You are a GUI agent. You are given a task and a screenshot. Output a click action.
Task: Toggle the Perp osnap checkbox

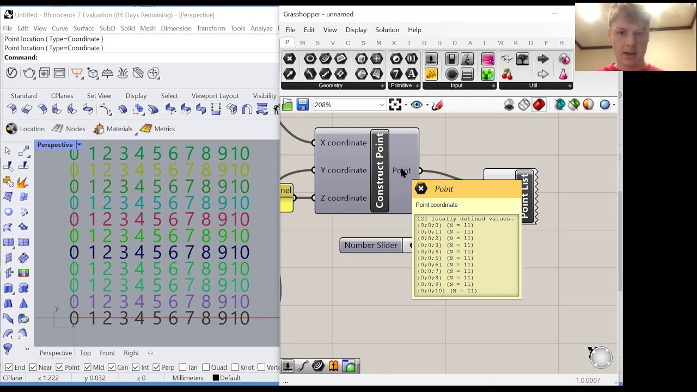[x=156, y=367]
